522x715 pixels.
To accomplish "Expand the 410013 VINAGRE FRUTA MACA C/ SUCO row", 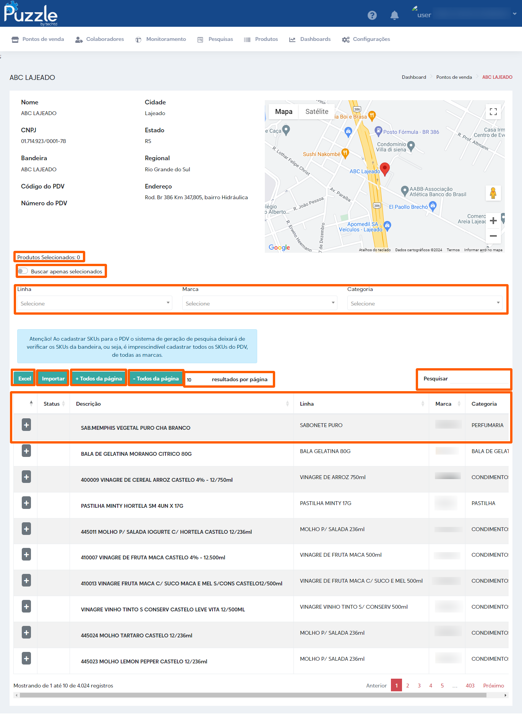I will click(x=26, y=580).
